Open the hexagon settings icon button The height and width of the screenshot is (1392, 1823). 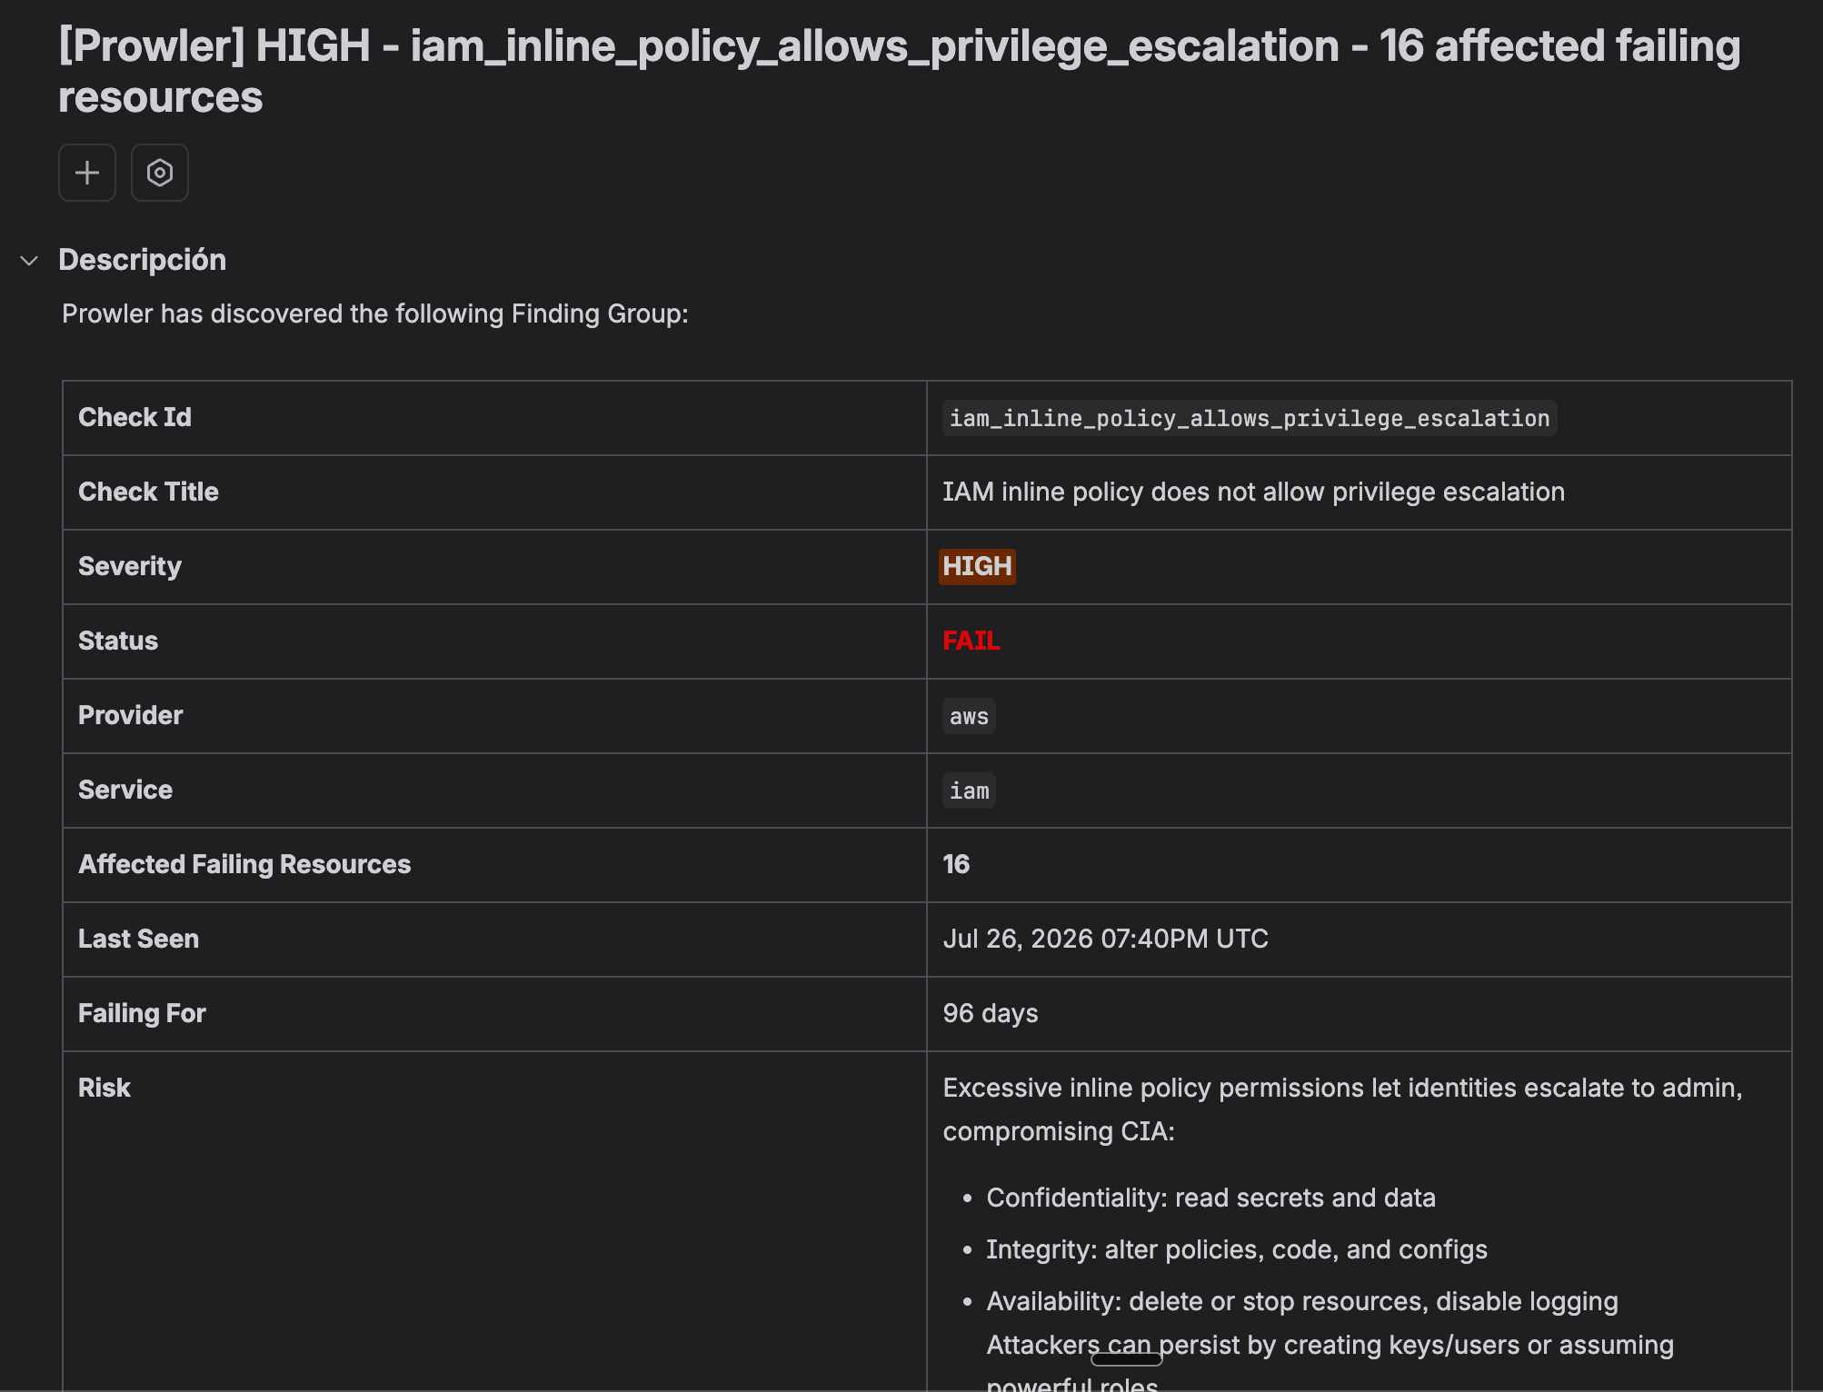[160, 173]
